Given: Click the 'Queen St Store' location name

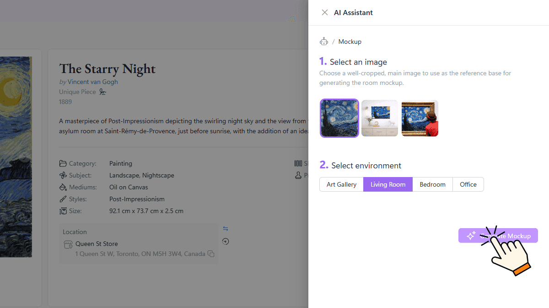Looking at the screenshot, I should 97,244.
